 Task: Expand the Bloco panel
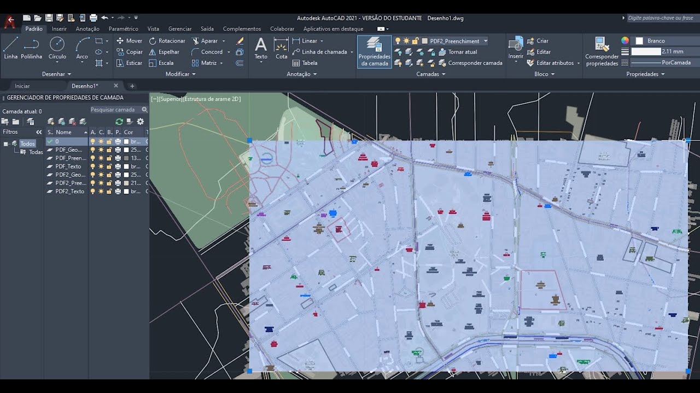(x=545, y=74)
